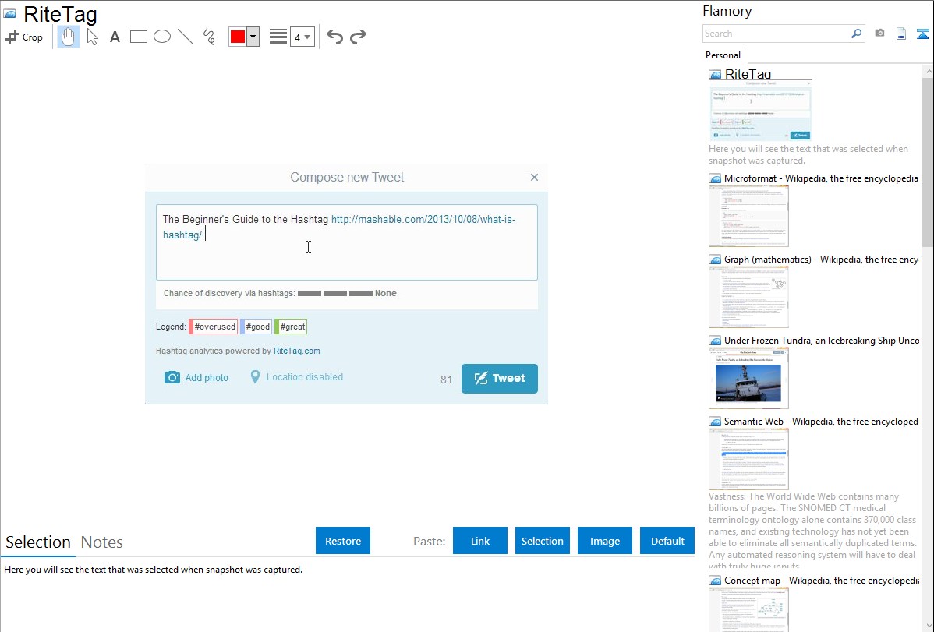The width and height of the screenshot is (934, 632).
Task: Open the Semantic Web snapshot thumbnail
Action: tap(748, 459)
